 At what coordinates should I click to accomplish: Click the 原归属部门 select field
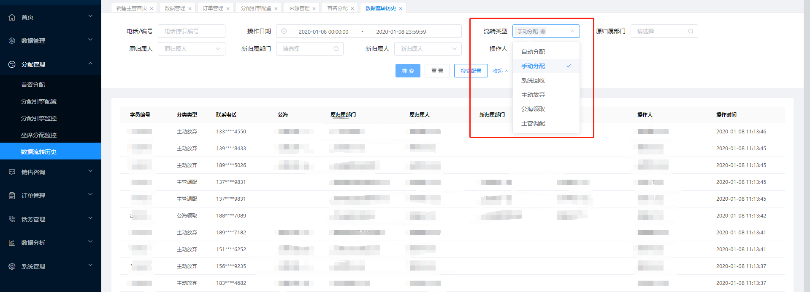(664, 31)
